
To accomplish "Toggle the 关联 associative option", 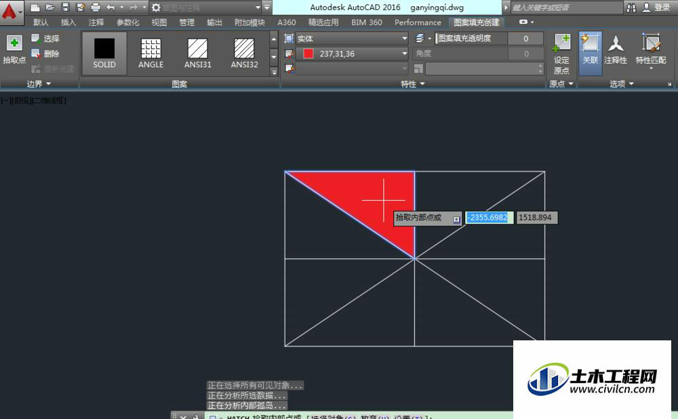I will tap(590, 53).
